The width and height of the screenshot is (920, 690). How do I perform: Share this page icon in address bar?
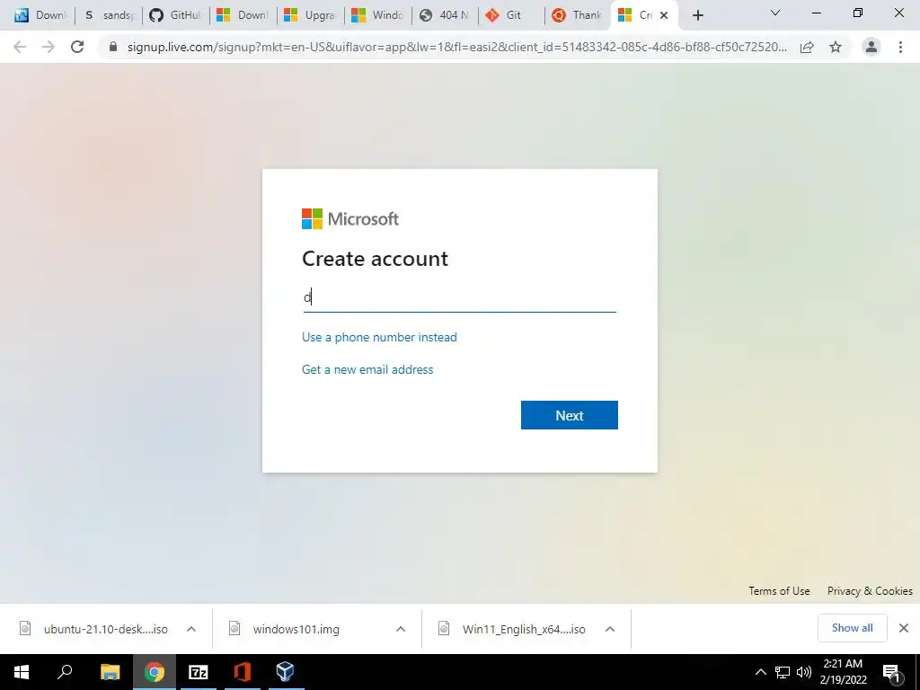(807, 47)
